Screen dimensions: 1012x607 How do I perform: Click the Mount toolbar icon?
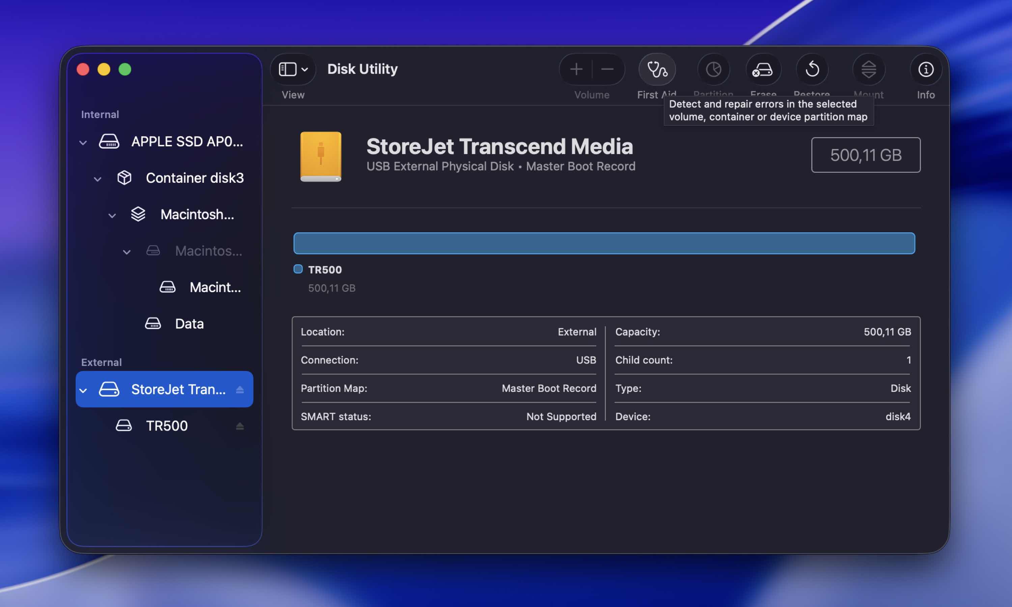pyautogui.click(x=868, y=69)
